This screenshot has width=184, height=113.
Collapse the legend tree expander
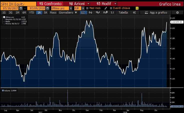click(2, 17)
